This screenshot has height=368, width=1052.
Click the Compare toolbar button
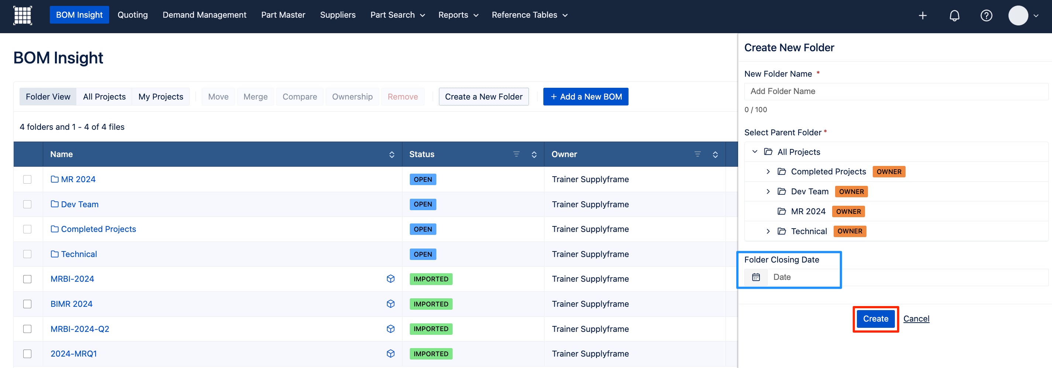(x=300, y=97)
